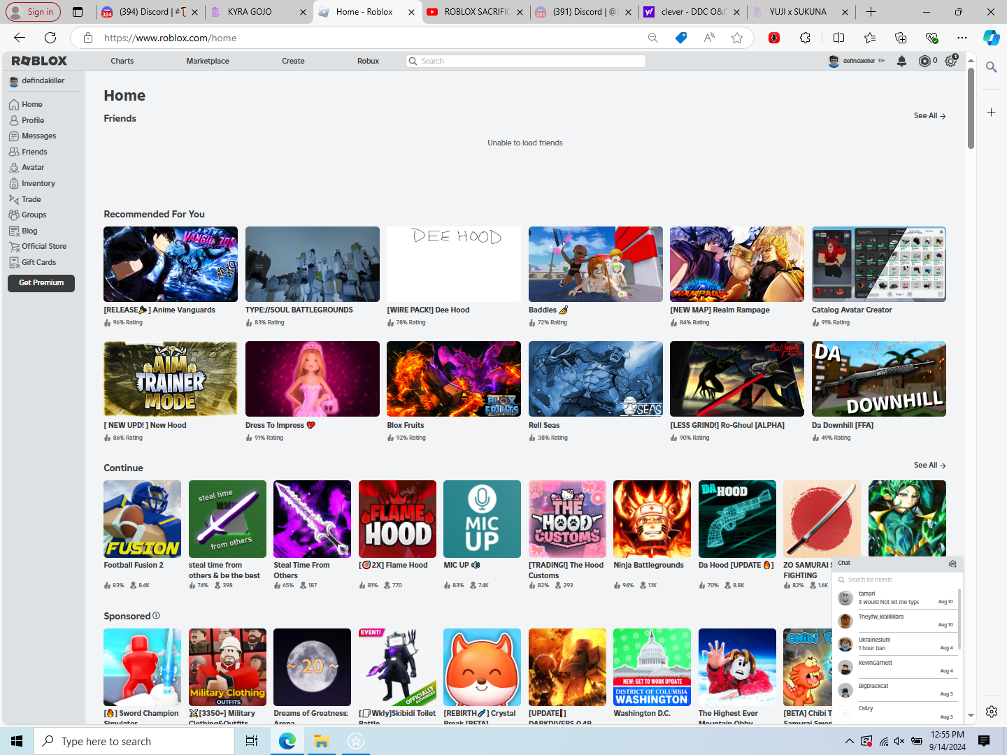1007x755 pixels.
Task: Open Inventory in the sidebar
Action: coord(31,184)
